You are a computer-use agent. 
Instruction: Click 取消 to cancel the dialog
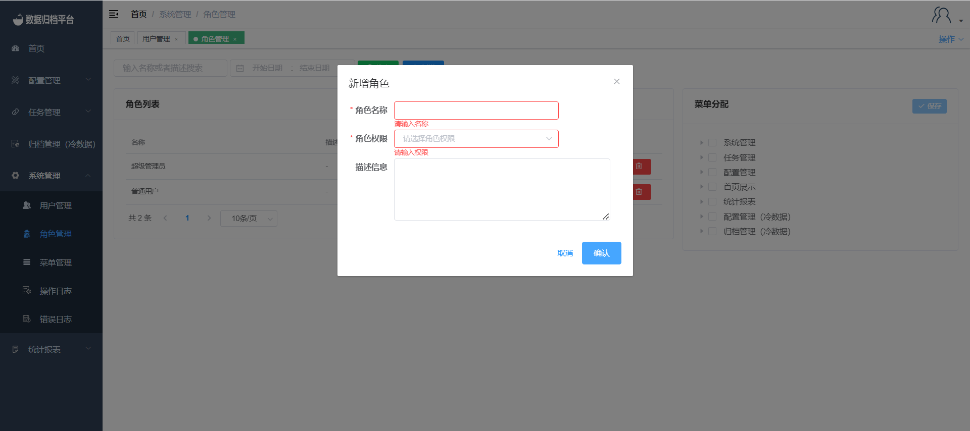pos(565,253)
